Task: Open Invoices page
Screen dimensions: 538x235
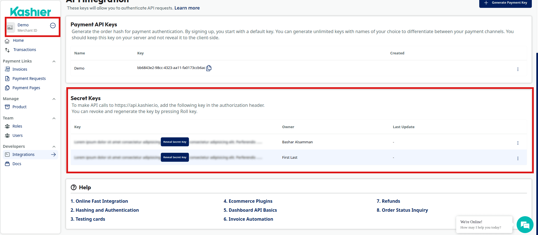Action: tap(20, 69)
